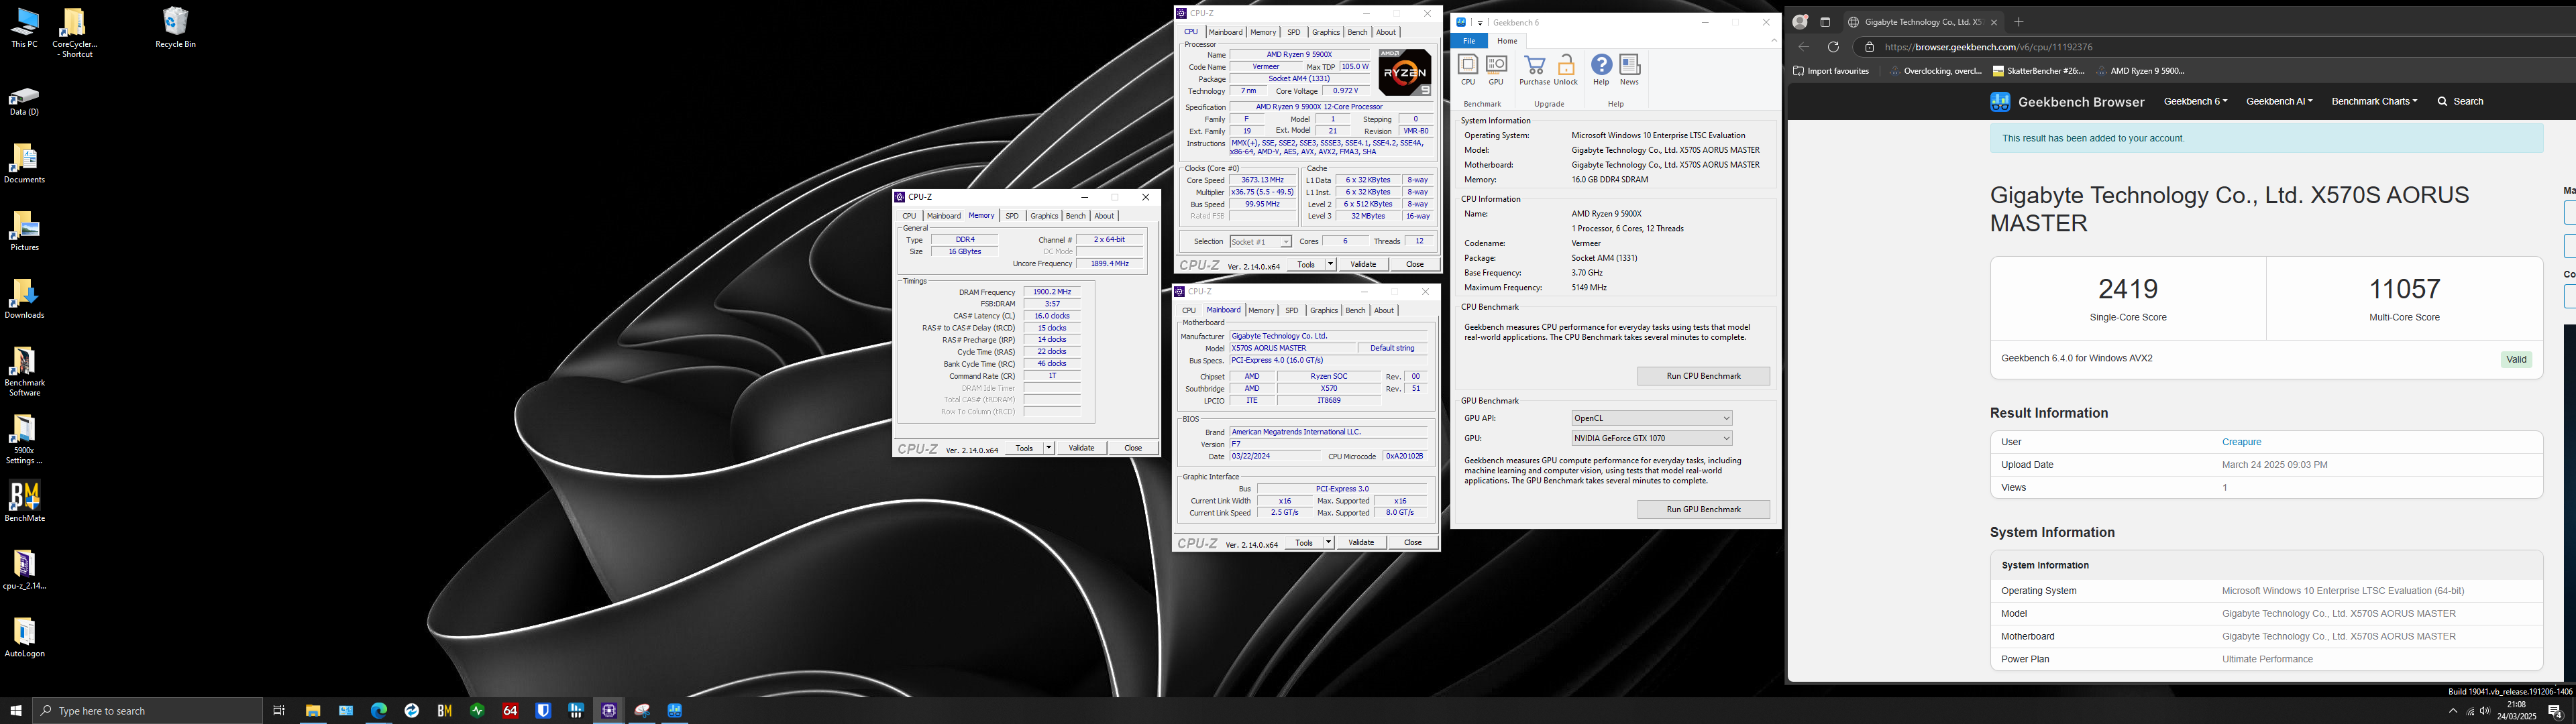Open the notification center icon in tray
The height and width of the screenshot is (724, 2576).
coord(2555,711)
